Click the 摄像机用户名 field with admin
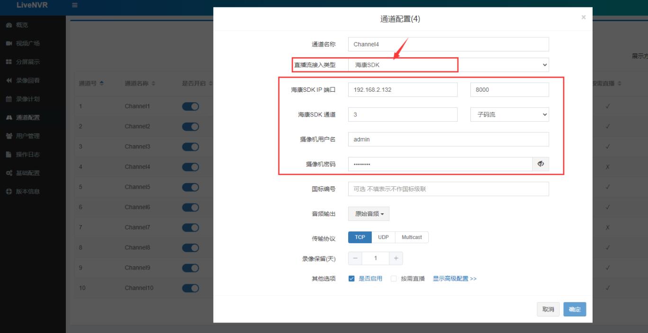This screenshot has height=333, width=648. (x=448, y=139)
